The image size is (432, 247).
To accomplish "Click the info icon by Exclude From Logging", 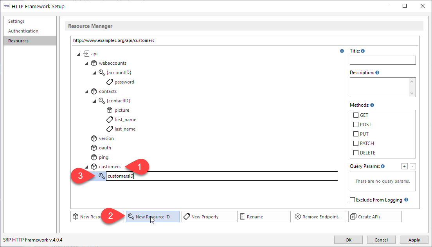I will click(x=406, y=200).
